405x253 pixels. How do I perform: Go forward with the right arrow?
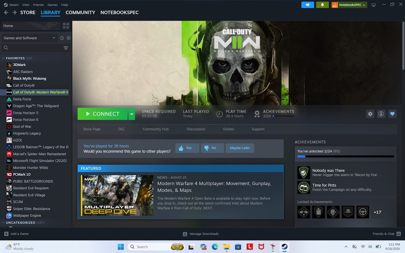click(15, 12)
